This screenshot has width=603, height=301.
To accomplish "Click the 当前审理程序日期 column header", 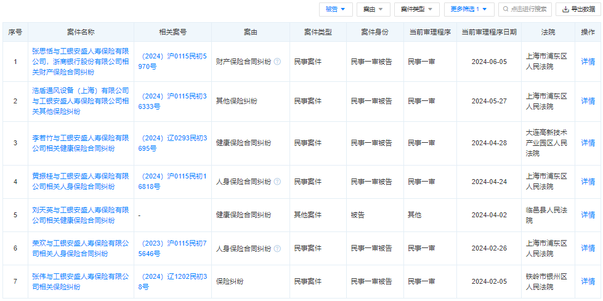I will pos(489,31).
